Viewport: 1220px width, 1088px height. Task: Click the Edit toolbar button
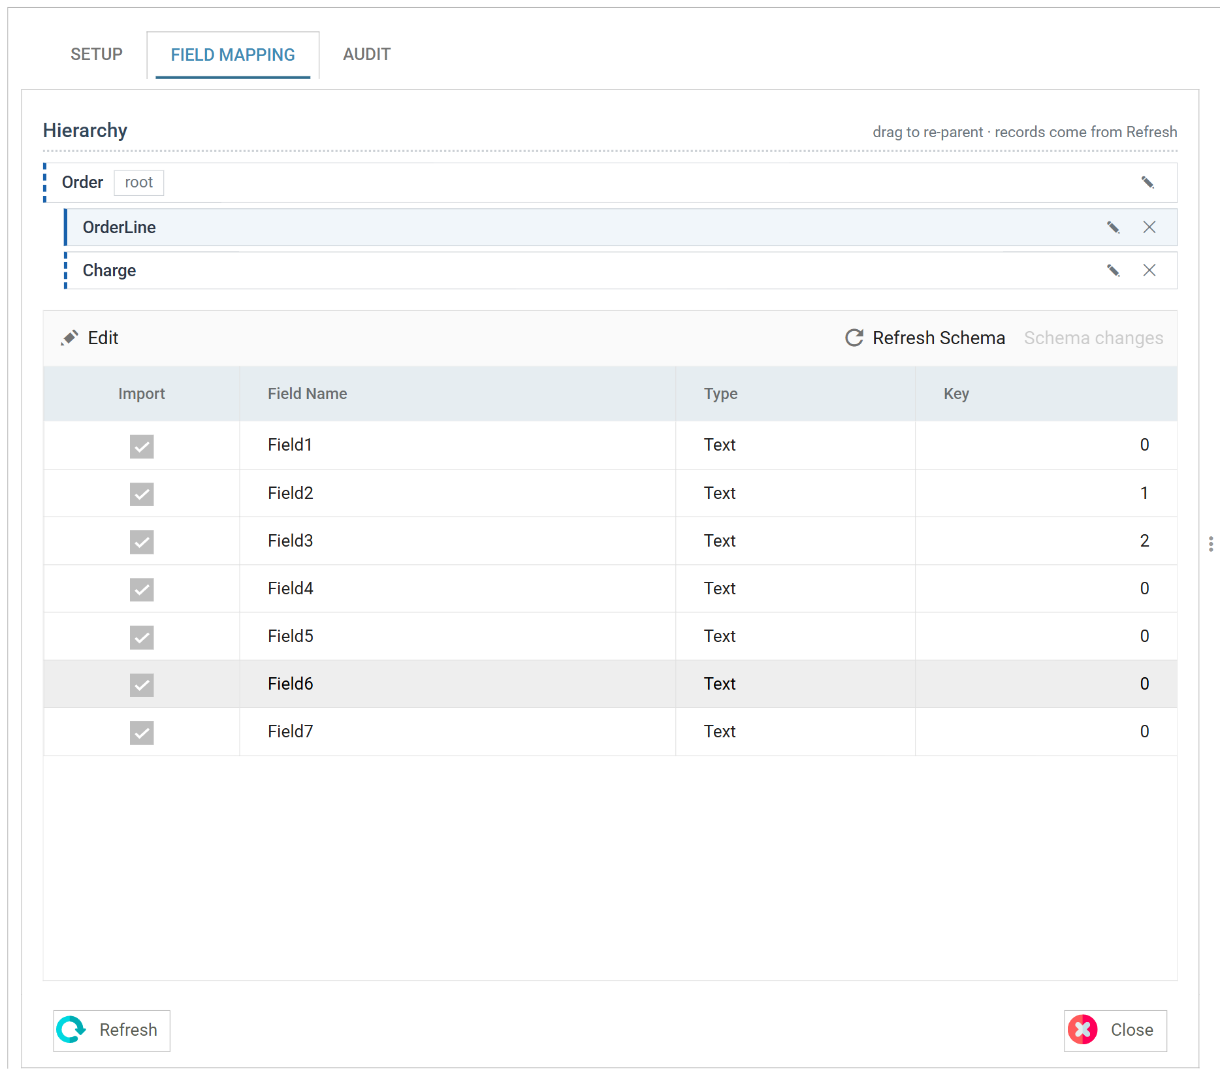[x=90, y=338]
